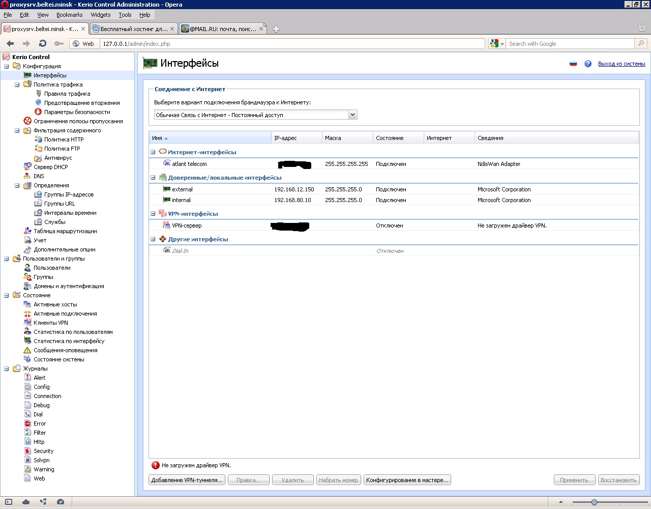This screenshot has width=651, height=509.
Task: Open the Opera reload page icon
Action: (x=43, y=44)
